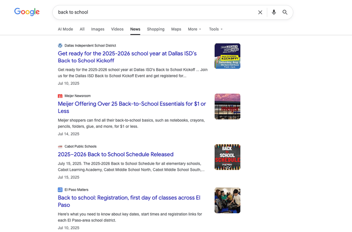Open the Images tab
The height and width of the screenshot is (232, 352).
pyautogui.click(x=98, y=29)
